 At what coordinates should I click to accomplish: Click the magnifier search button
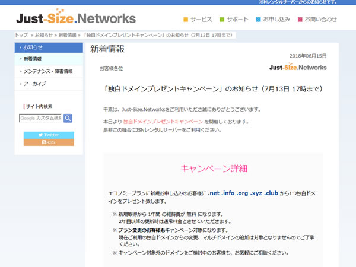(68, 118)
